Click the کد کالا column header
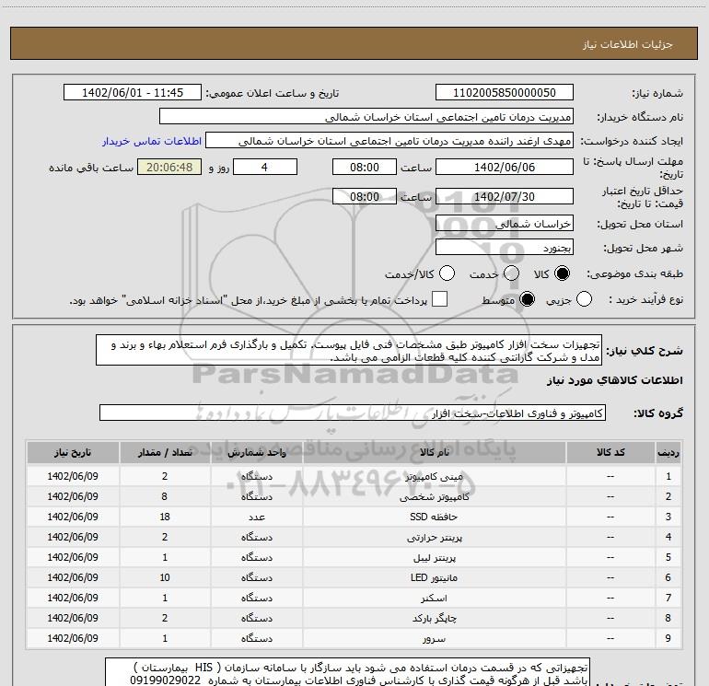 [x=610, y=453]
